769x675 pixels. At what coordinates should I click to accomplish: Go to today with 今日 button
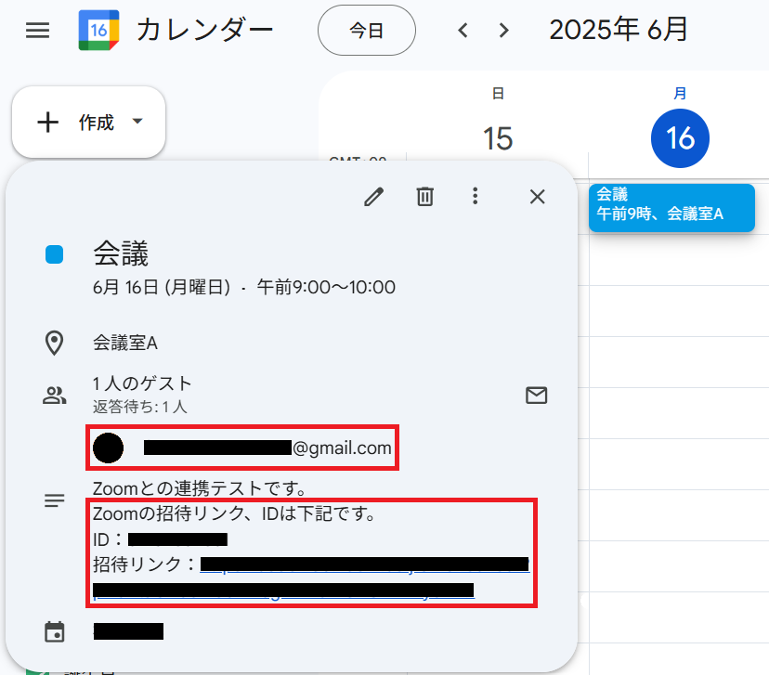click(366, 31)
